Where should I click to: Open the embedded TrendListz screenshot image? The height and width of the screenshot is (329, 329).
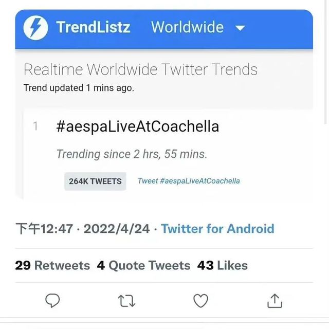click(x=164, y=104)
